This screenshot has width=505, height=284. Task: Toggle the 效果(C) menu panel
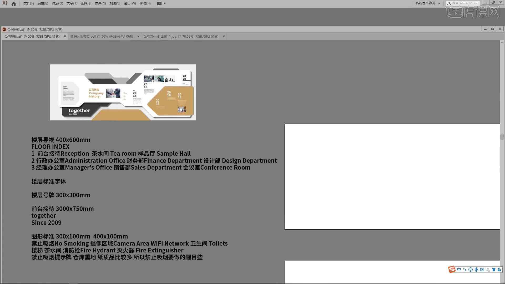click(x=100, y=3)
